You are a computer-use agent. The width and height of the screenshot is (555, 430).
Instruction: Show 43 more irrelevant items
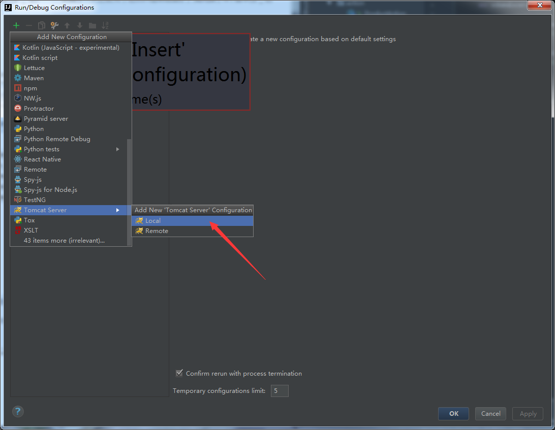point(64,240)
